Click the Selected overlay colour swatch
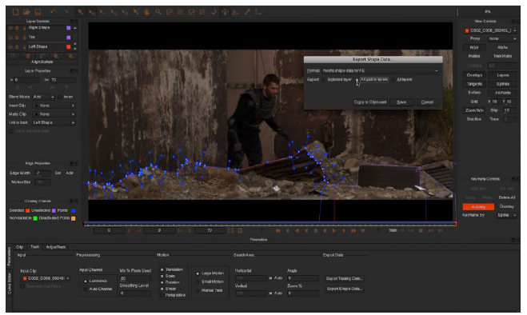The width and height of the screenshot is (527, 315). click(x=27, y=210)
